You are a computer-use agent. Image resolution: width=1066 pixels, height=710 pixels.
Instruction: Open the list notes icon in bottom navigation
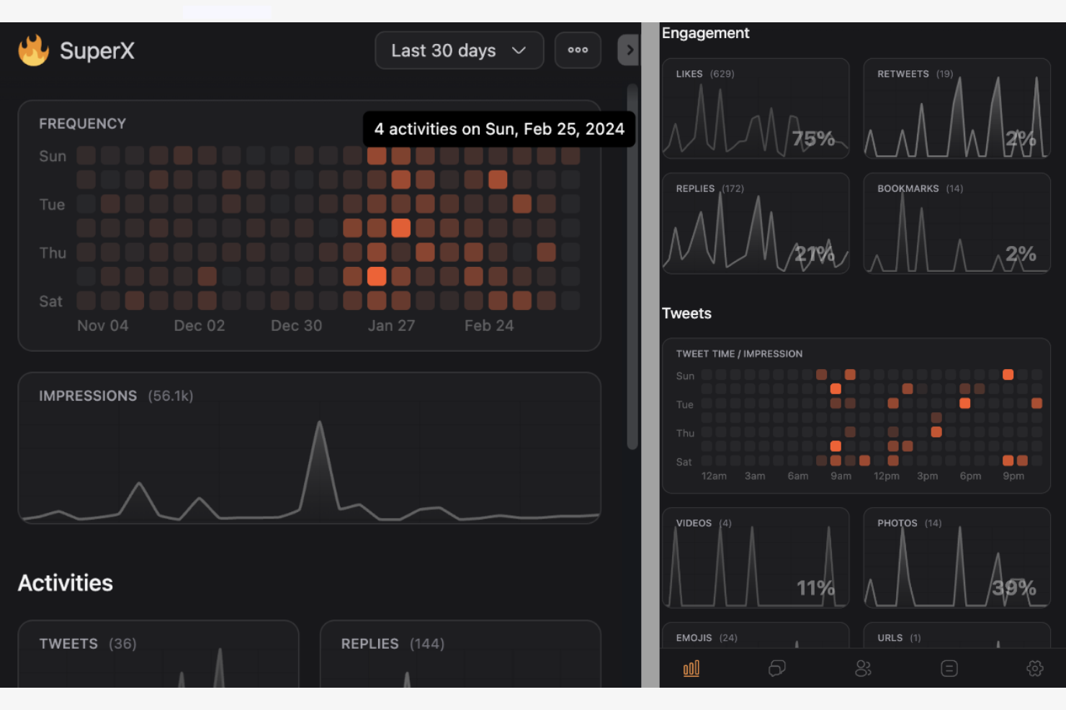tap(949, 668)
